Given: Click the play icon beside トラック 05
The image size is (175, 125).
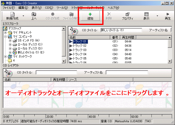Looking at the screenshot, I should 71,58.
